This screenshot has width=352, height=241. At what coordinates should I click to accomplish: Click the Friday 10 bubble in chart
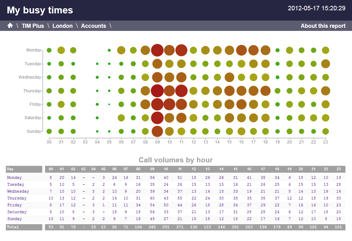click(169, 104)
